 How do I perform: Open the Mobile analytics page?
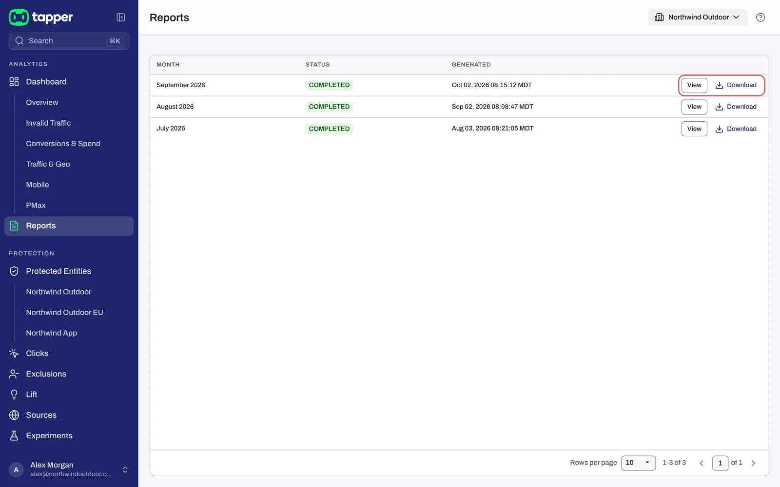pyautogui.click(x=38, y=185)
